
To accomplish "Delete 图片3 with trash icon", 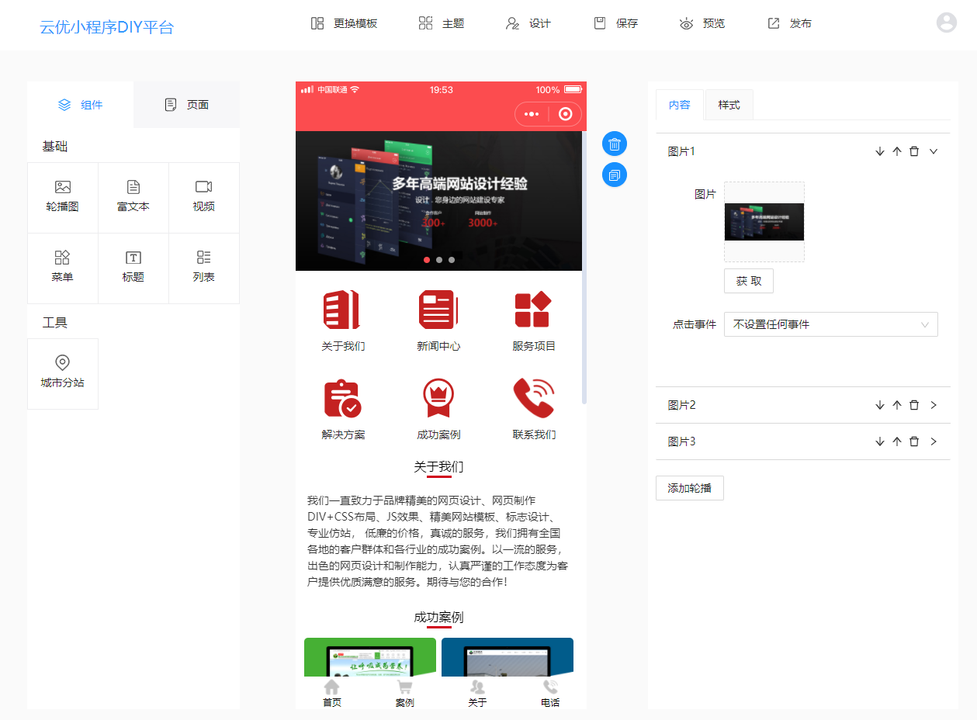I will (914, 441).
